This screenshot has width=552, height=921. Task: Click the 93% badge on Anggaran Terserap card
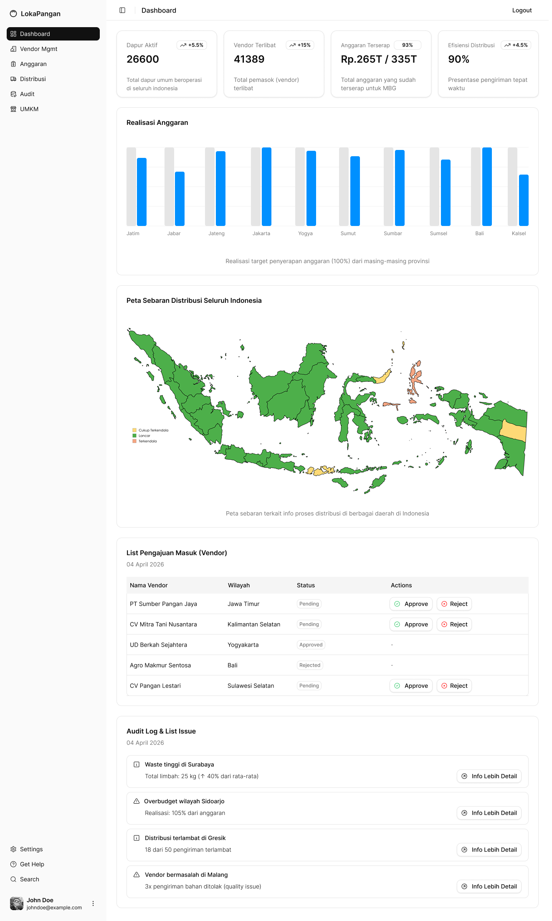(x=408, y=45)
